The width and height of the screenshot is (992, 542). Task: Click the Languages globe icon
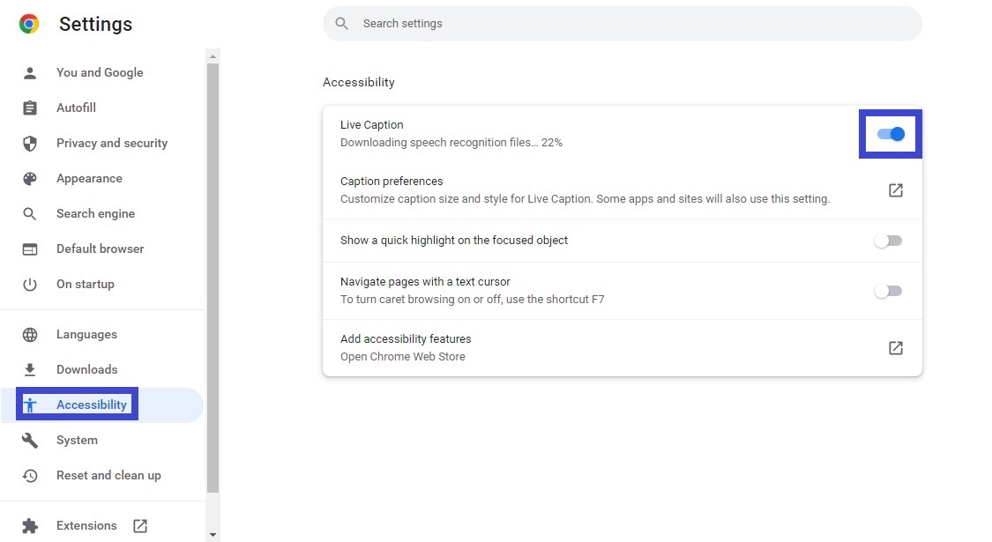click(30, 335)
